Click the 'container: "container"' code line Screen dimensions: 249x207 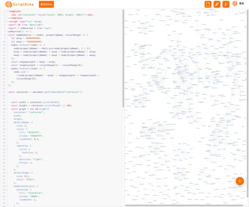point(29,112)
